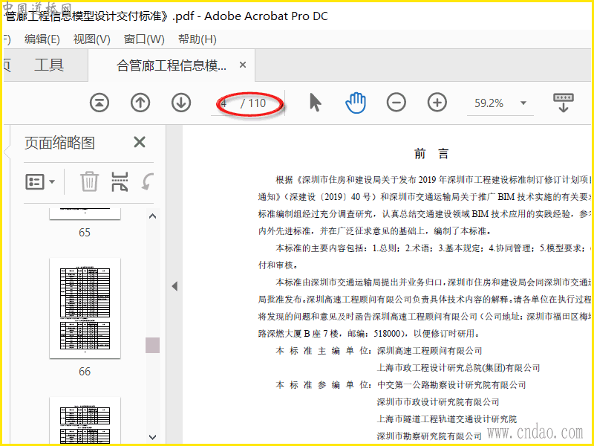Open thumbnail panel options menu
This screenshot has width=594, height=446.
click(x=40, y=181)
